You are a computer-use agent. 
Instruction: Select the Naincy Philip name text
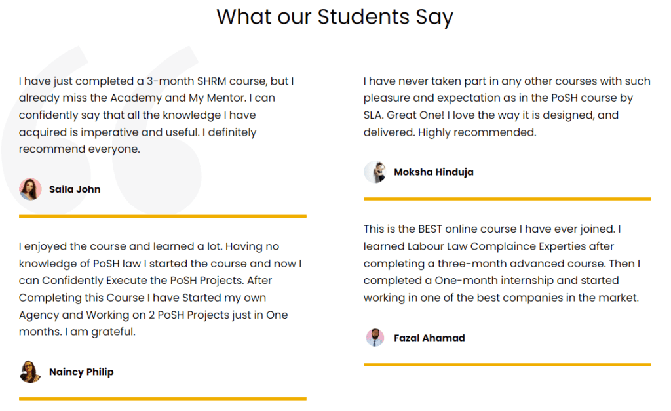[81, 372]
